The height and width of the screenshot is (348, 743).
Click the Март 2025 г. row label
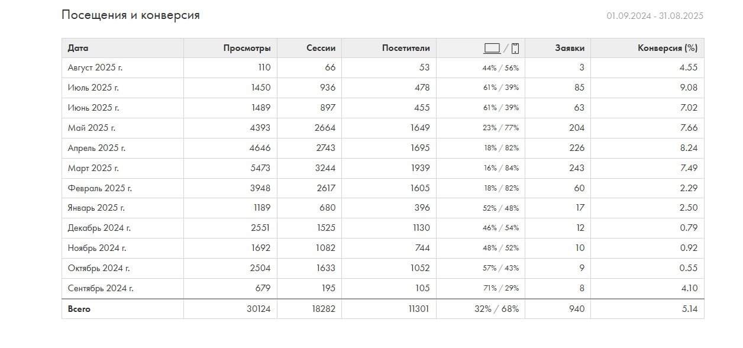tap(93, 168)
